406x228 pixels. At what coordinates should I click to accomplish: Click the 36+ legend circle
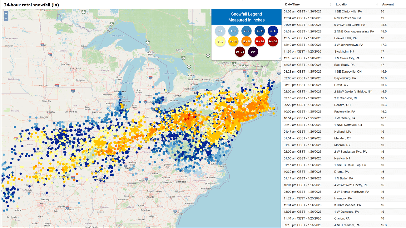click(x=253, y=52)
